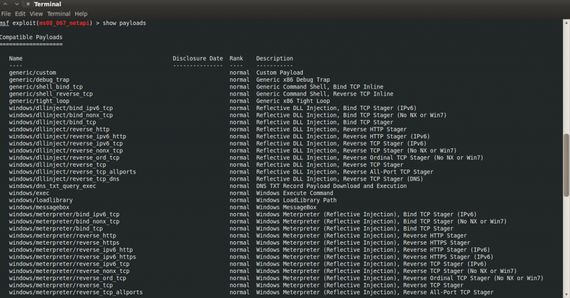The image size is (570, 298).
Task: Click the up-arrow window title icon
Action: tap(6, 4)
